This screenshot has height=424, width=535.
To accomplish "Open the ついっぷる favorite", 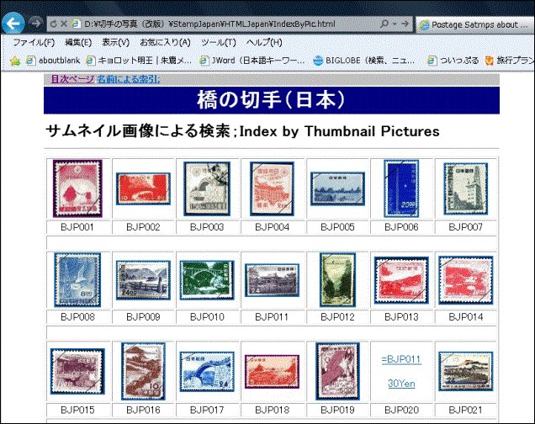I will (x=453, y=61).
